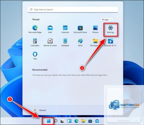Open Microsoft Store pinned app

(x=80, y=29)
